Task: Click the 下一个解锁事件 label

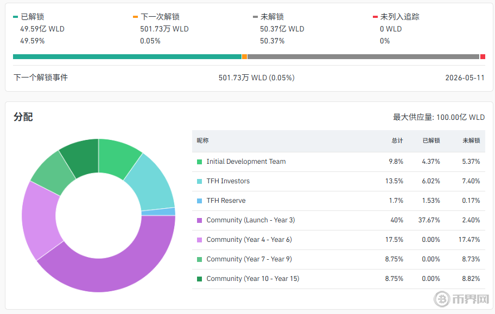Action: pyautogui.click(x=41, y=78)
